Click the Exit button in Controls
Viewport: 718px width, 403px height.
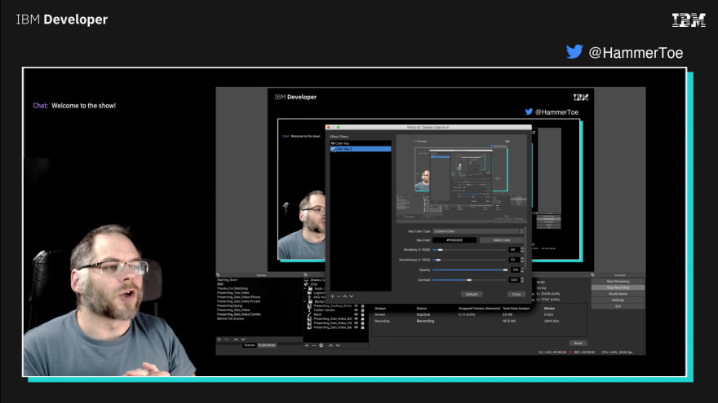pyautogui.click(x=618, y=306)
